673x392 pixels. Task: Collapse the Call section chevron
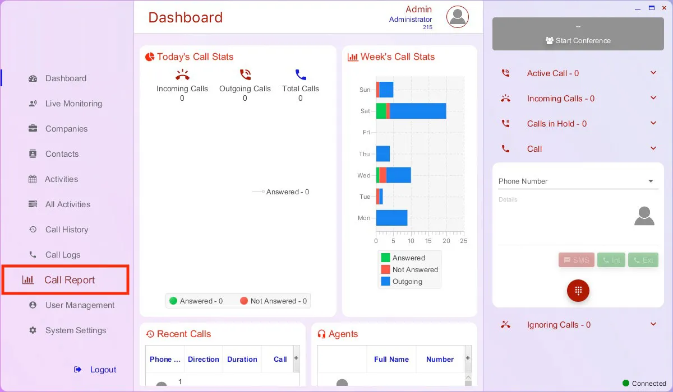pyautogui.click(x=653, y=148)
